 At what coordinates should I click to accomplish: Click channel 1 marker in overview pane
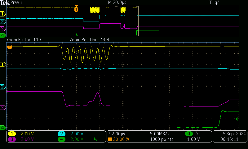point(3,14)
